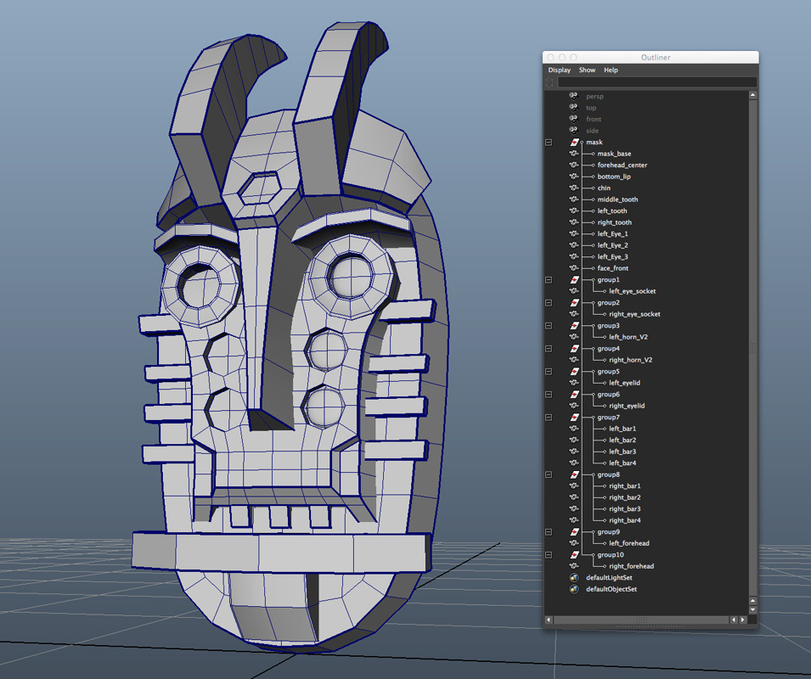Click the front camera icon in Outliner
Viewport: 811px width, 679px height.
pos(573,119)
